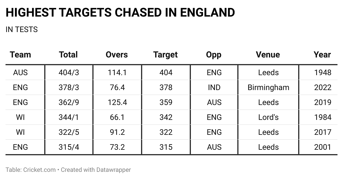Select the 2022 year cell
Viewport: 343px width, 179px height.
(323, 88)
